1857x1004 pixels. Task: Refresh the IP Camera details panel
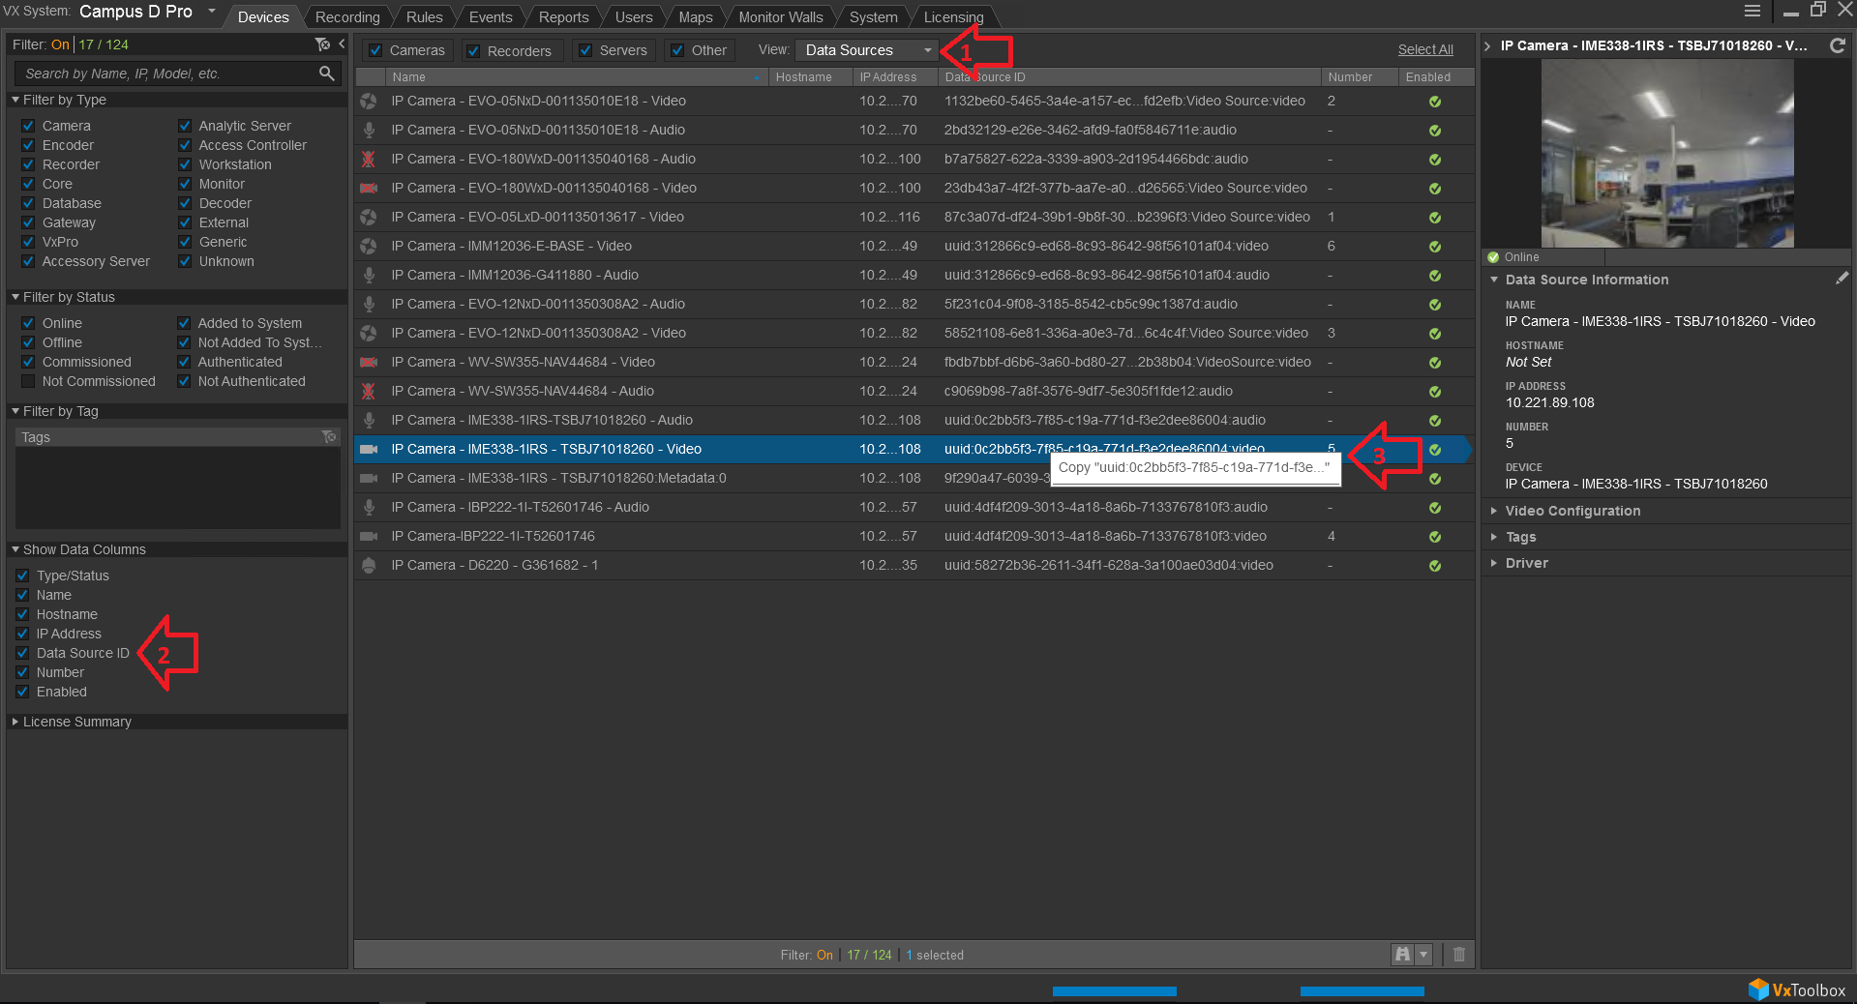point(1837,44)
